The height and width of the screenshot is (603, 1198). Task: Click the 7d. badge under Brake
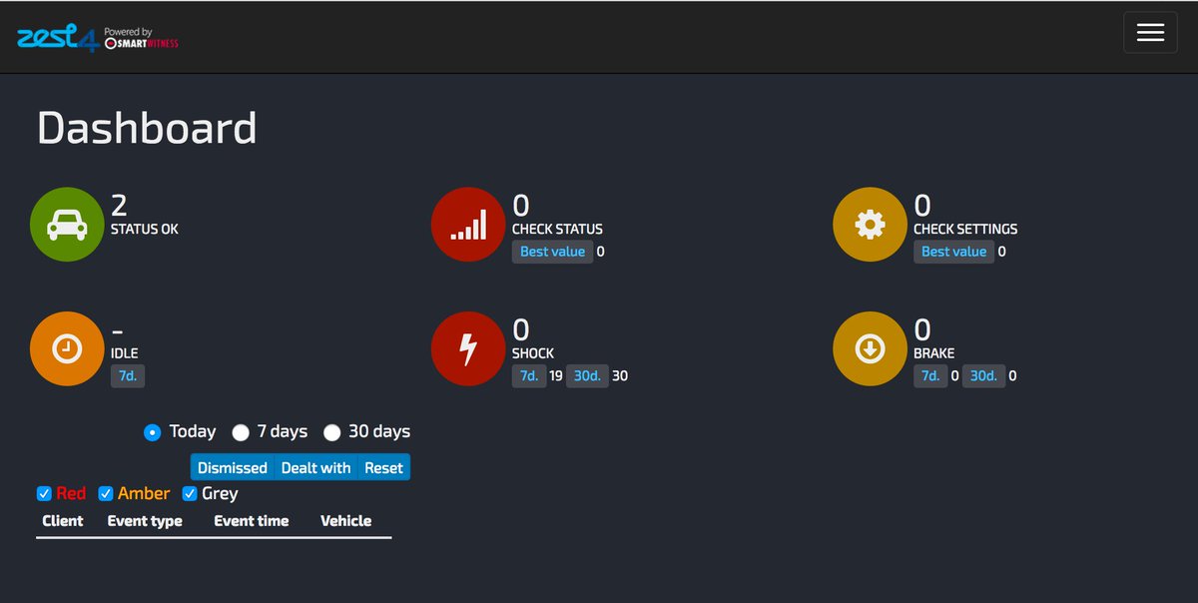(930, 376)
